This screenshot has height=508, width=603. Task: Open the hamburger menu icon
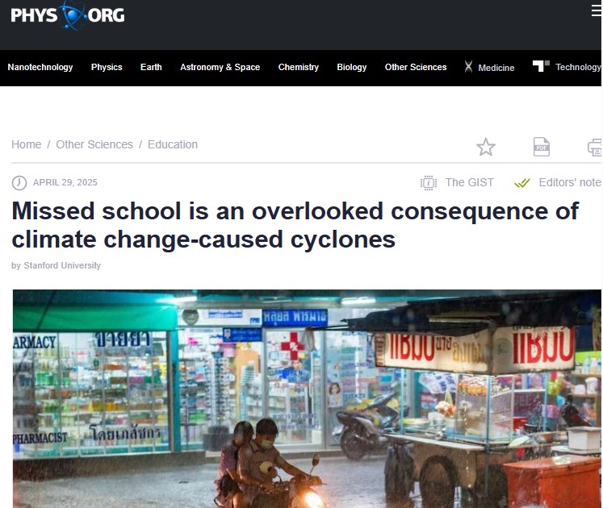(x=597, y=10)
